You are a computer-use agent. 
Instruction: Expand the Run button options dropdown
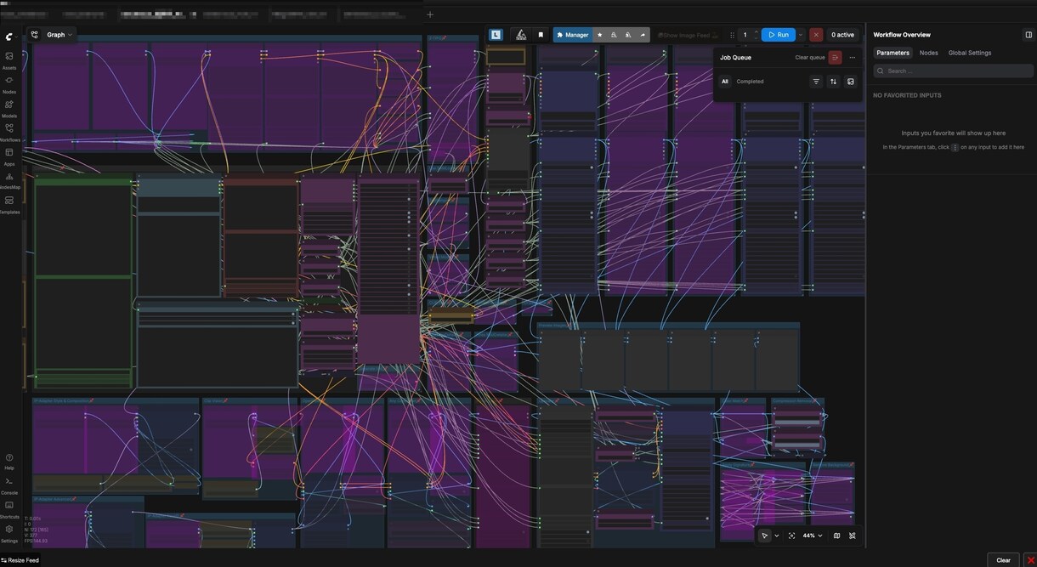click(x=801, y=35)
